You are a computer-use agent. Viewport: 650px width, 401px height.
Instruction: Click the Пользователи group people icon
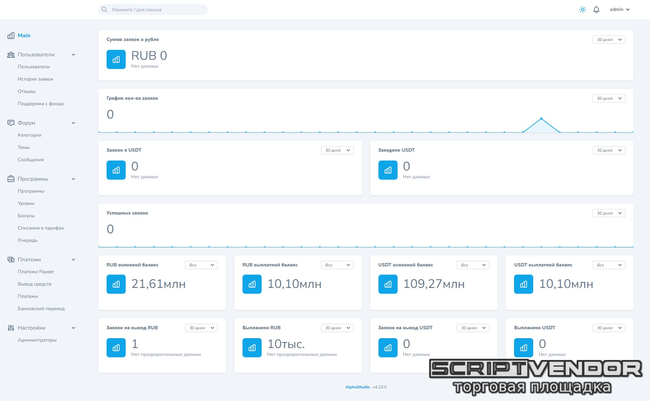point(11,55)
